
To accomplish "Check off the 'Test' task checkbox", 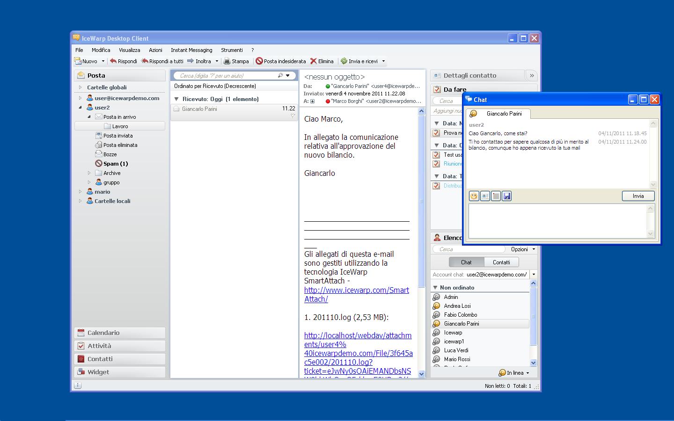I will [437, 155].
